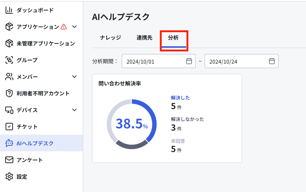The height and width of the screenshot is (192, 306).
Task: Click the red warning triangle beside アプリケーション
Action: (x=64, y=27)
